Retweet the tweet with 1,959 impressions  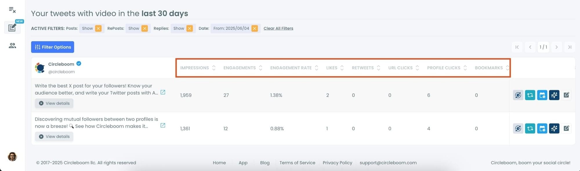(530, 95)
